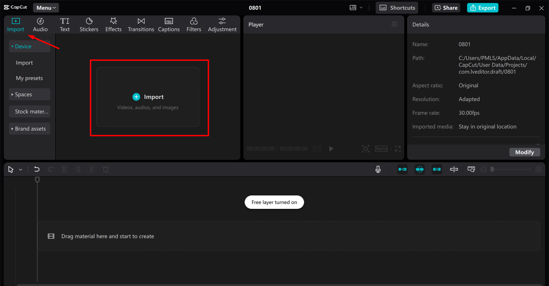Click the player hamburger menu icon

[394, 24]
